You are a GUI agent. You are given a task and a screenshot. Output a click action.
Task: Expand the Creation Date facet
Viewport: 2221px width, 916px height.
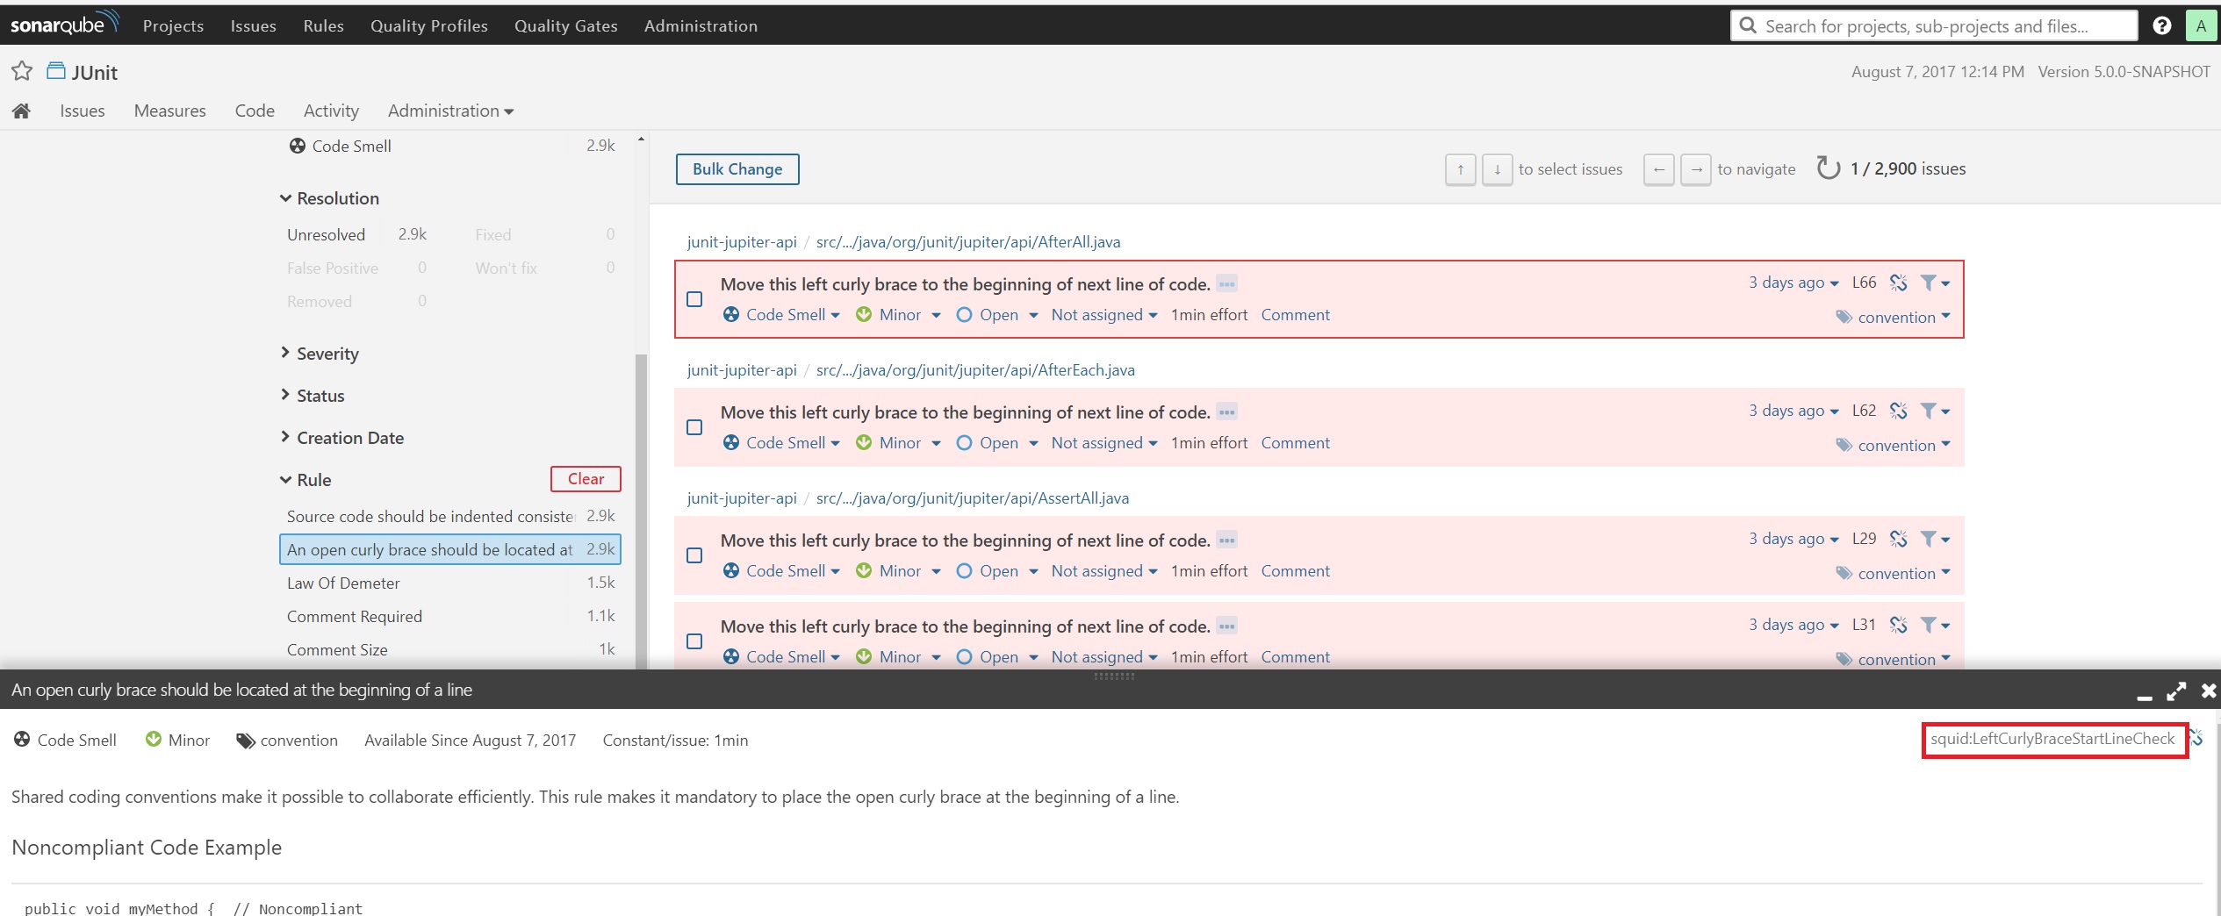point(342,438)
